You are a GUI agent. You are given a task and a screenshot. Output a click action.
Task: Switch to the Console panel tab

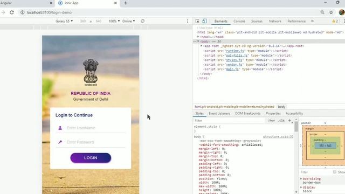tap(239, 21)
